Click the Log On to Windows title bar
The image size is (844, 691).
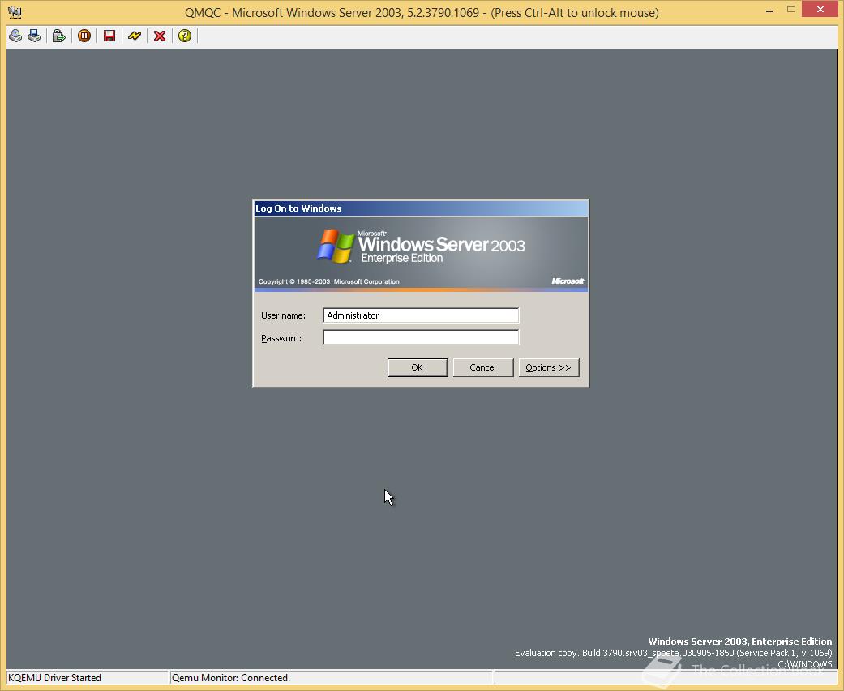tap(421, 208)
